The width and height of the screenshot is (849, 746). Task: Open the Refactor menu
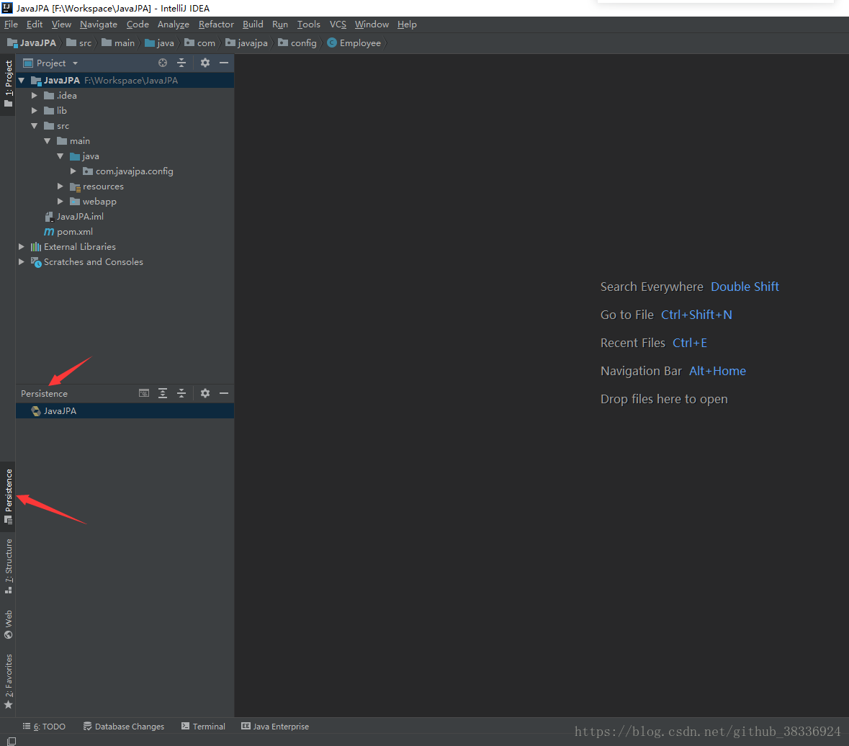[x=216, y=24]
